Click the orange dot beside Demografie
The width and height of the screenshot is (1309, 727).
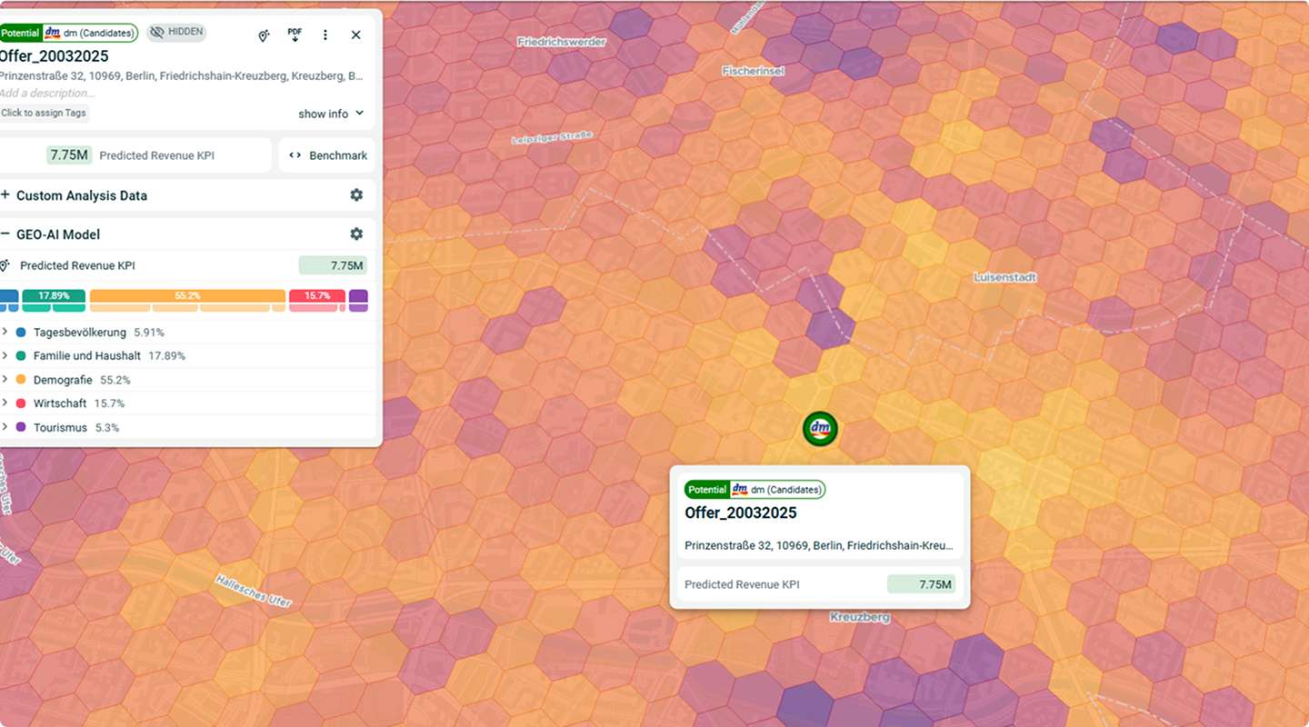(21, 380)
